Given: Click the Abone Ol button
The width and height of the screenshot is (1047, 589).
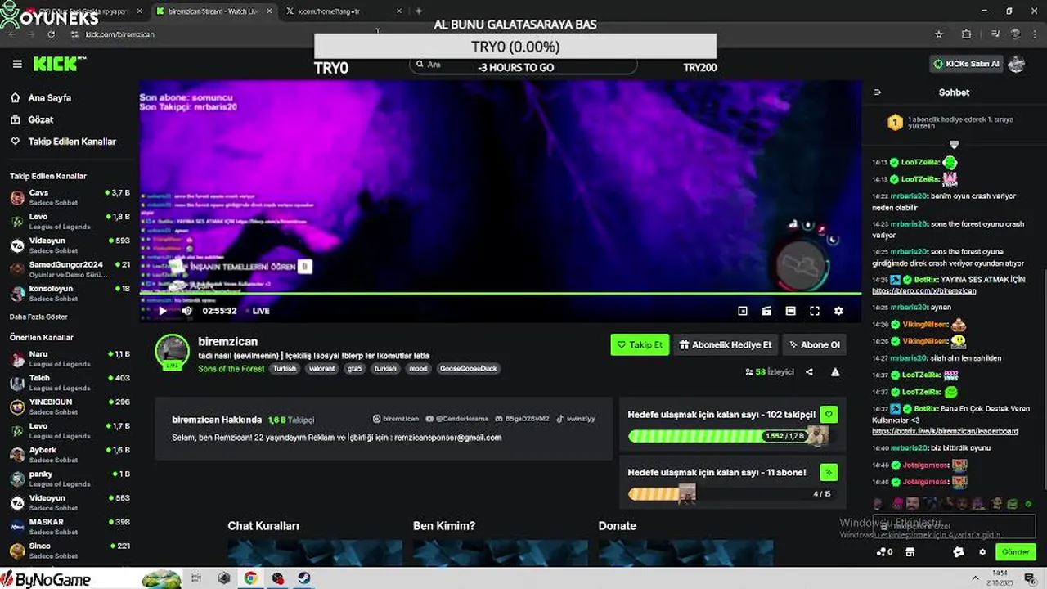Looking at the screenshot, I should (815, 344).
